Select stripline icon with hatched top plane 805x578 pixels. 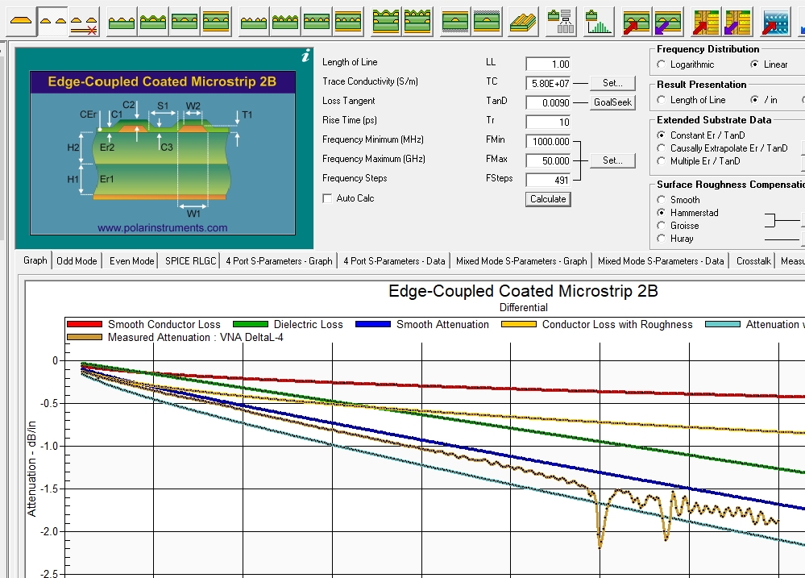[x=487, y=22]
